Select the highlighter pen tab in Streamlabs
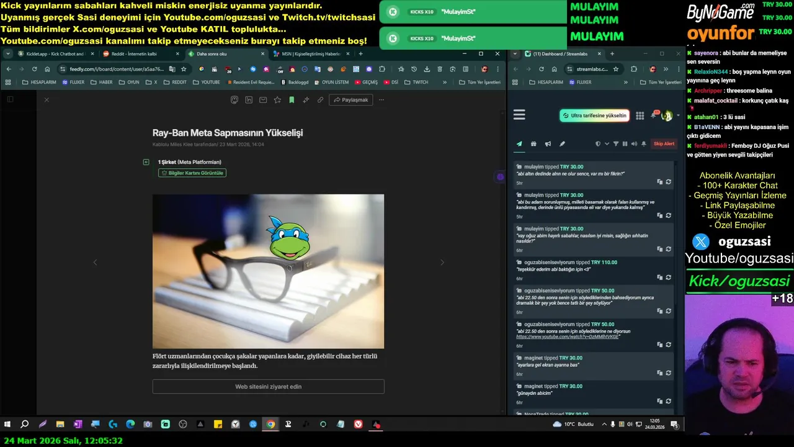 click(562, 144)
